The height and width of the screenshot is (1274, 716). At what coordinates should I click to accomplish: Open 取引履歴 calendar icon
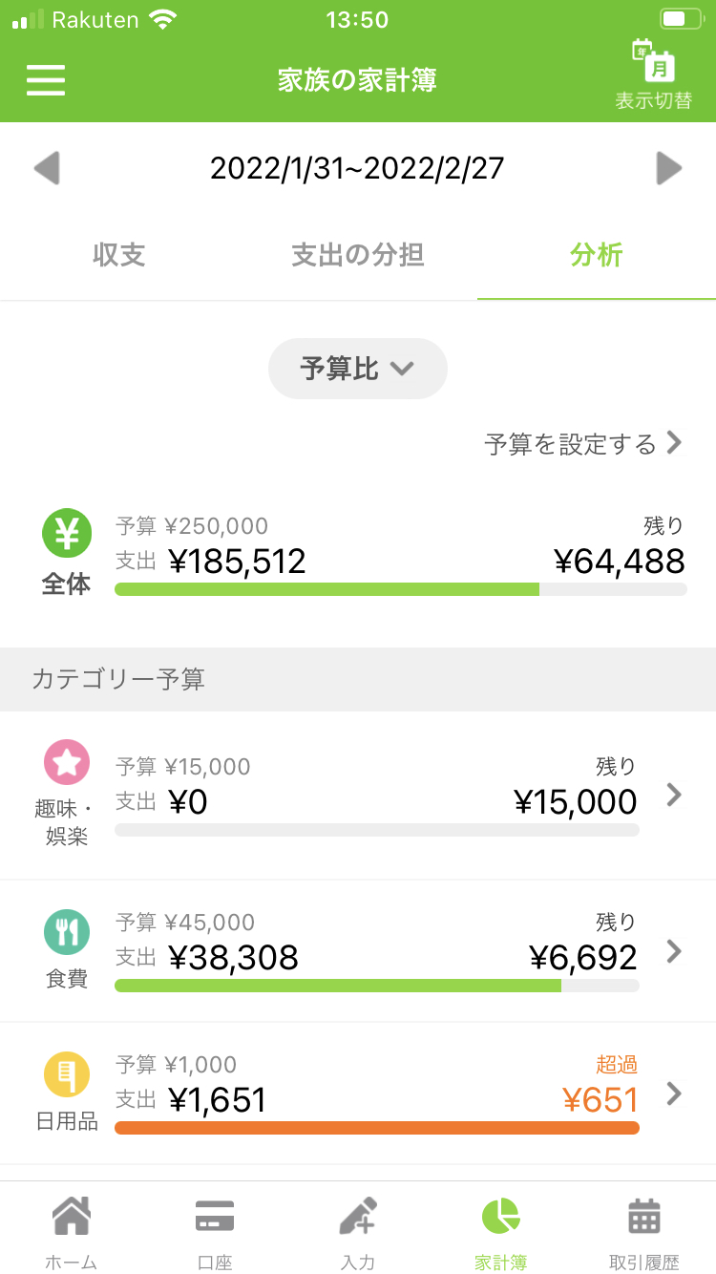tap(644, 1217)
